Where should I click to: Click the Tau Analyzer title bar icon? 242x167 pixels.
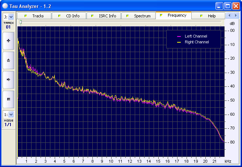(x=5, y=6)
